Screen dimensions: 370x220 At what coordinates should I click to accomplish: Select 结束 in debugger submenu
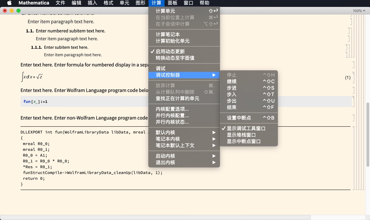click(249, 108)
